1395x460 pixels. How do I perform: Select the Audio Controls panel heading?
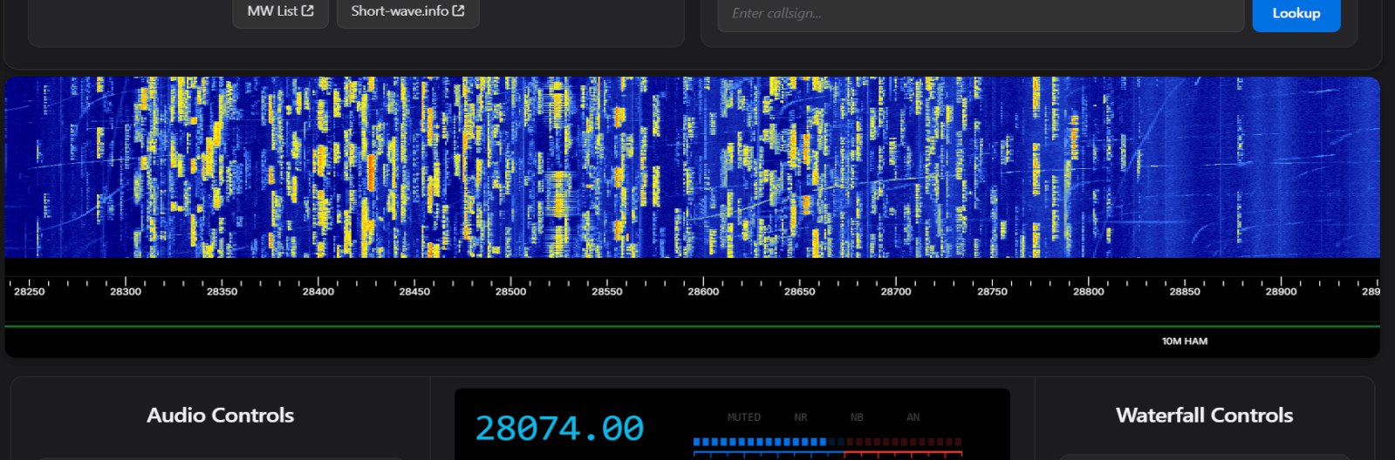tap(220, 416)
